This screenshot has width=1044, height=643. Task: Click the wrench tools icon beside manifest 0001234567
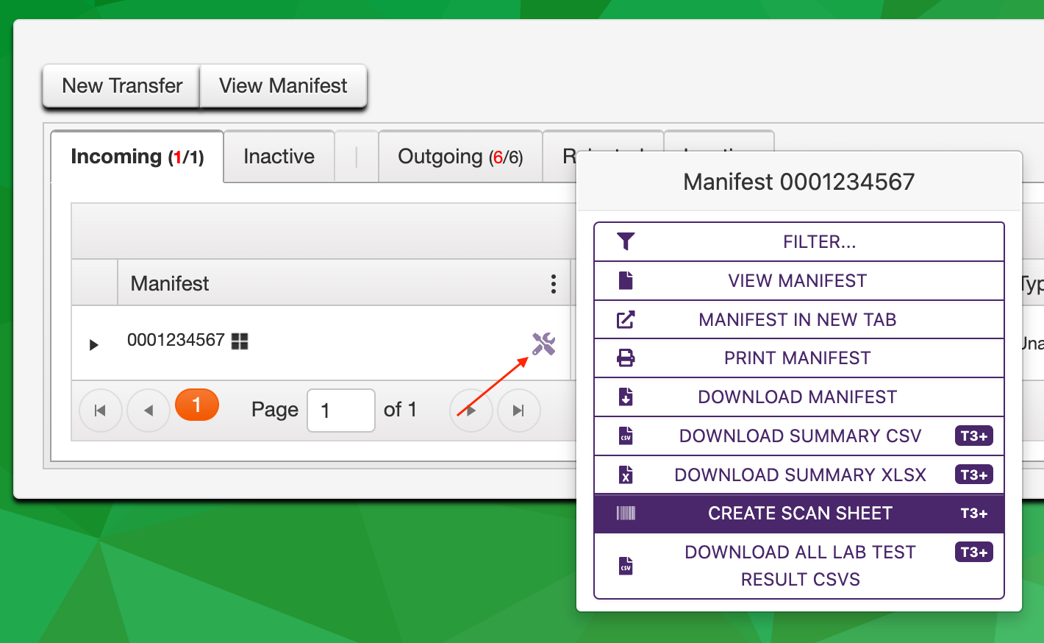pos(543,344)
